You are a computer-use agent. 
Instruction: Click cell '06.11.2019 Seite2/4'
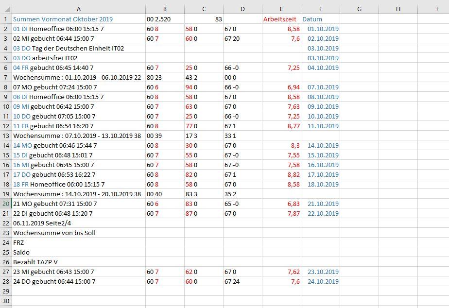click(x=78, y=223)
